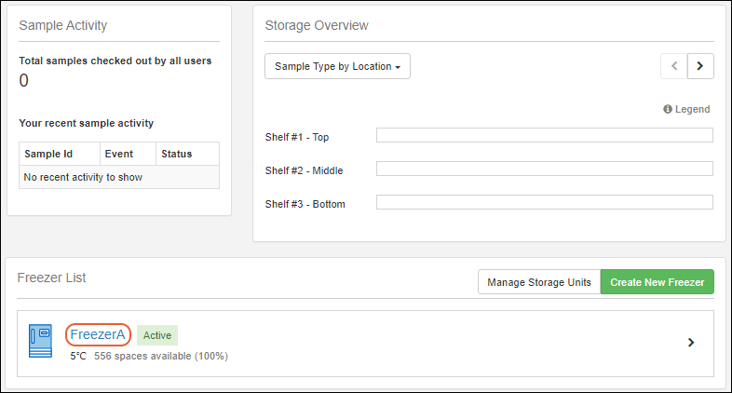Click Create New Freezer button
This screenshot has width=732, height=393.
coord(657,282)
